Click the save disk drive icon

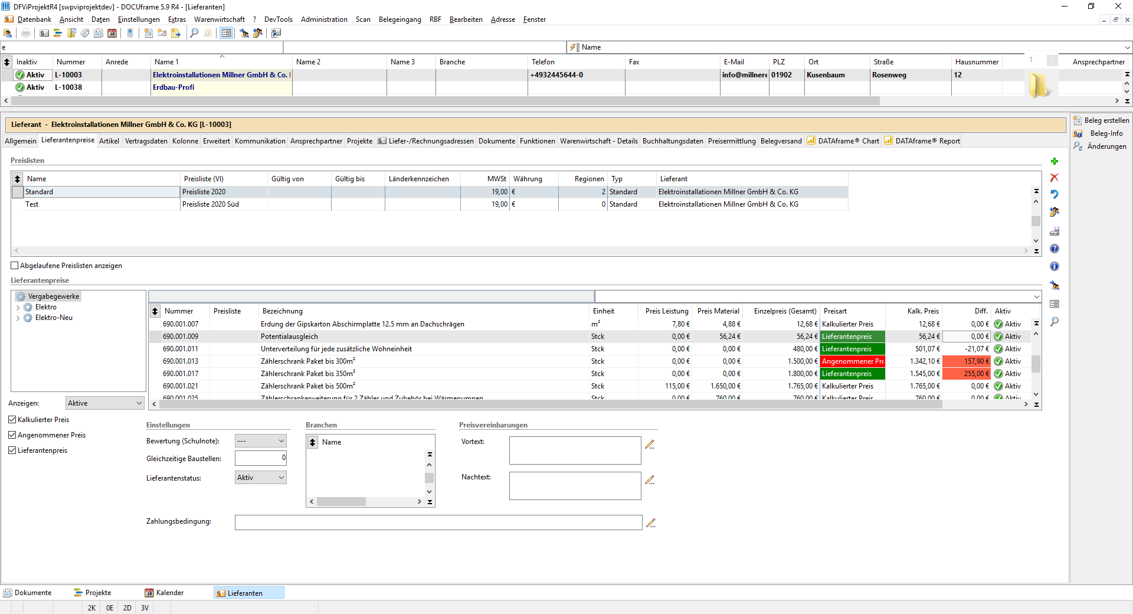[1055, 231]
